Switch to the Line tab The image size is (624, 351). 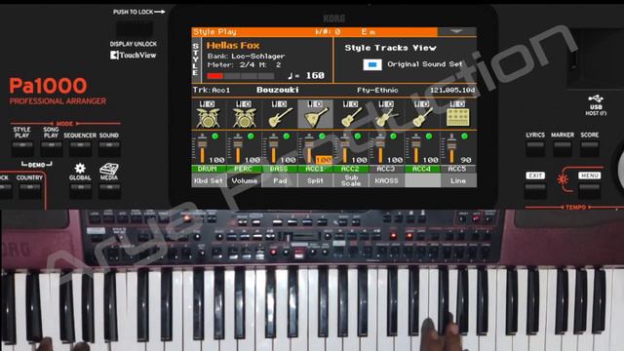[x=458, y=180]
